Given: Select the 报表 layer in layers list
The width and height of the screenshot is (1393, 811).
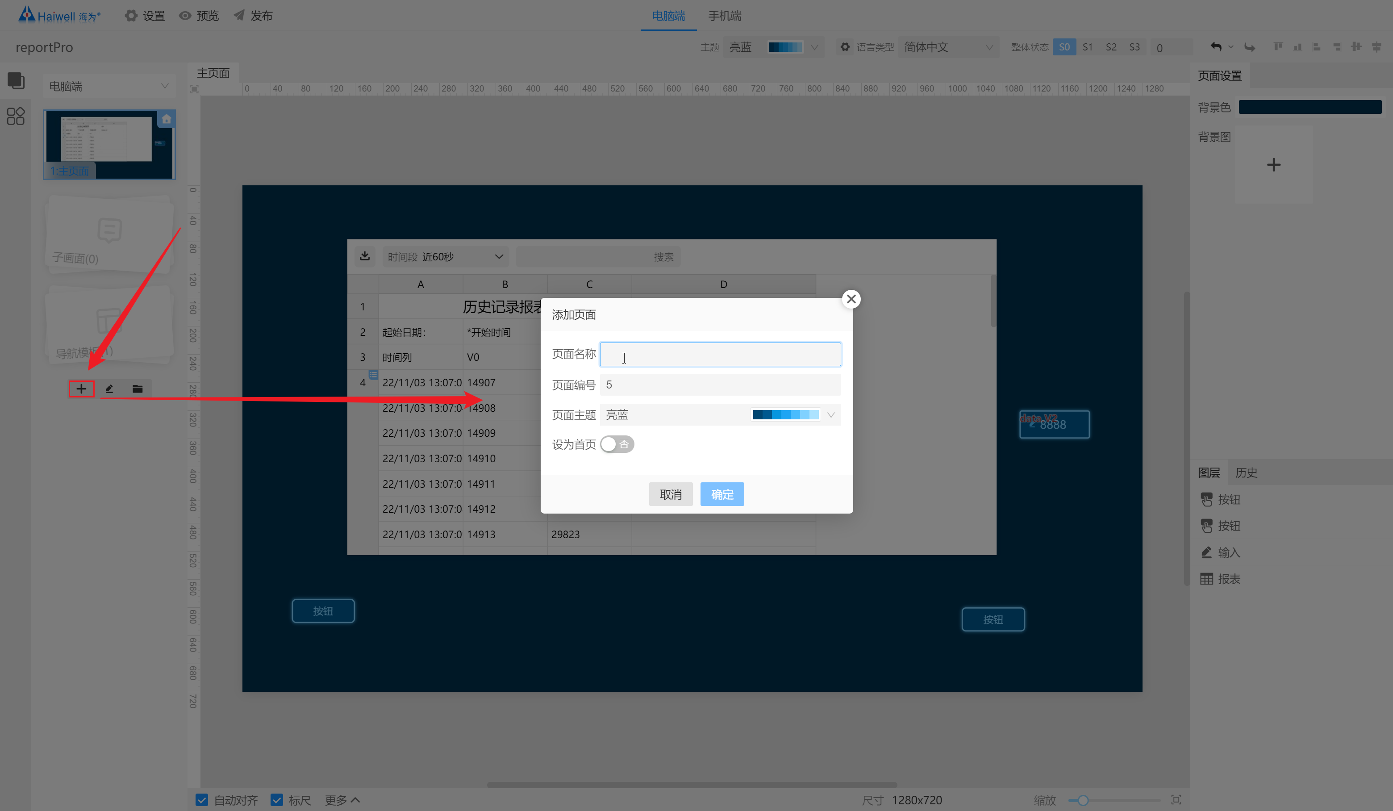Looking at the screenshot, I should 1291,579.
